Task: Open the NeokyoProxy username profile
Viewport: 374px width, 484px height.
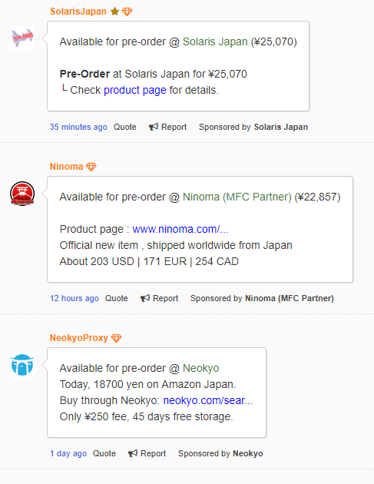Action: pyautogui.click(x=79, y=338)
